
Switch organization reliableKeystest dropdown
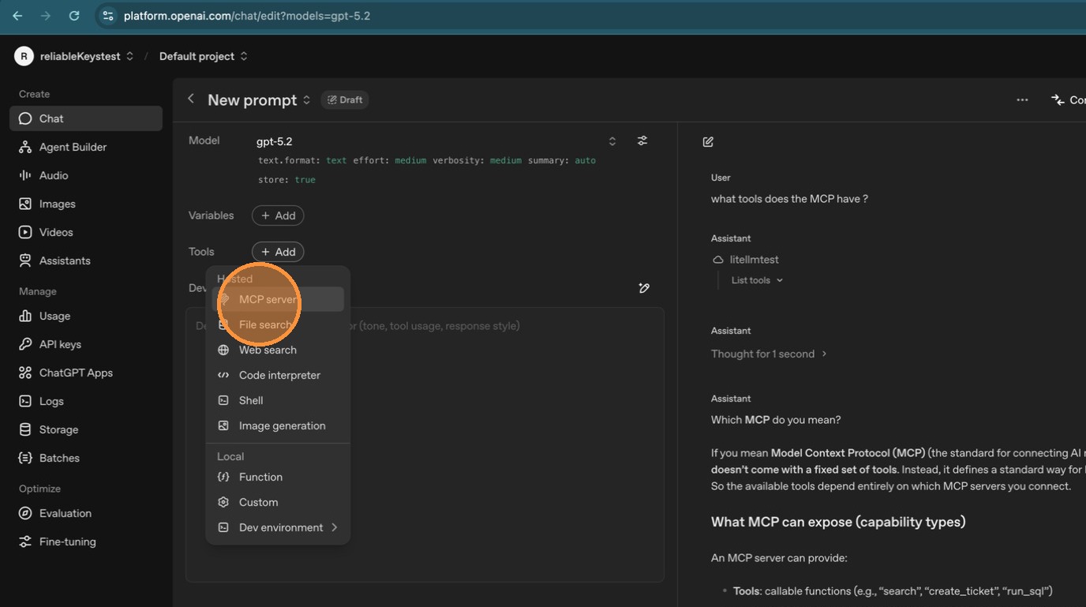(x=87, y=56)
